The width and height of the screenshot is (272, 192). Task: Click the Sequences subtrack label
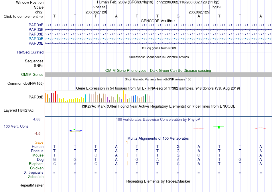(x=34, y=61)
